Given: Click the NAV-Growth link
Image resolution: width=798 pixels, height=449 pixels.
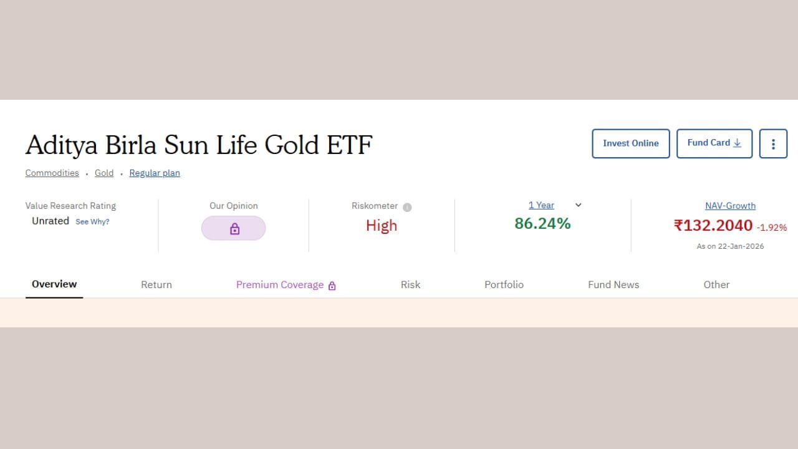Looking at the screenshot, I should pos(730,205).
